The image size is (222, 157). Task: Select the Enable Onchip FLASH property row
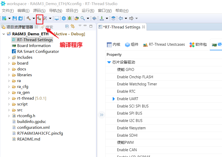164,77
